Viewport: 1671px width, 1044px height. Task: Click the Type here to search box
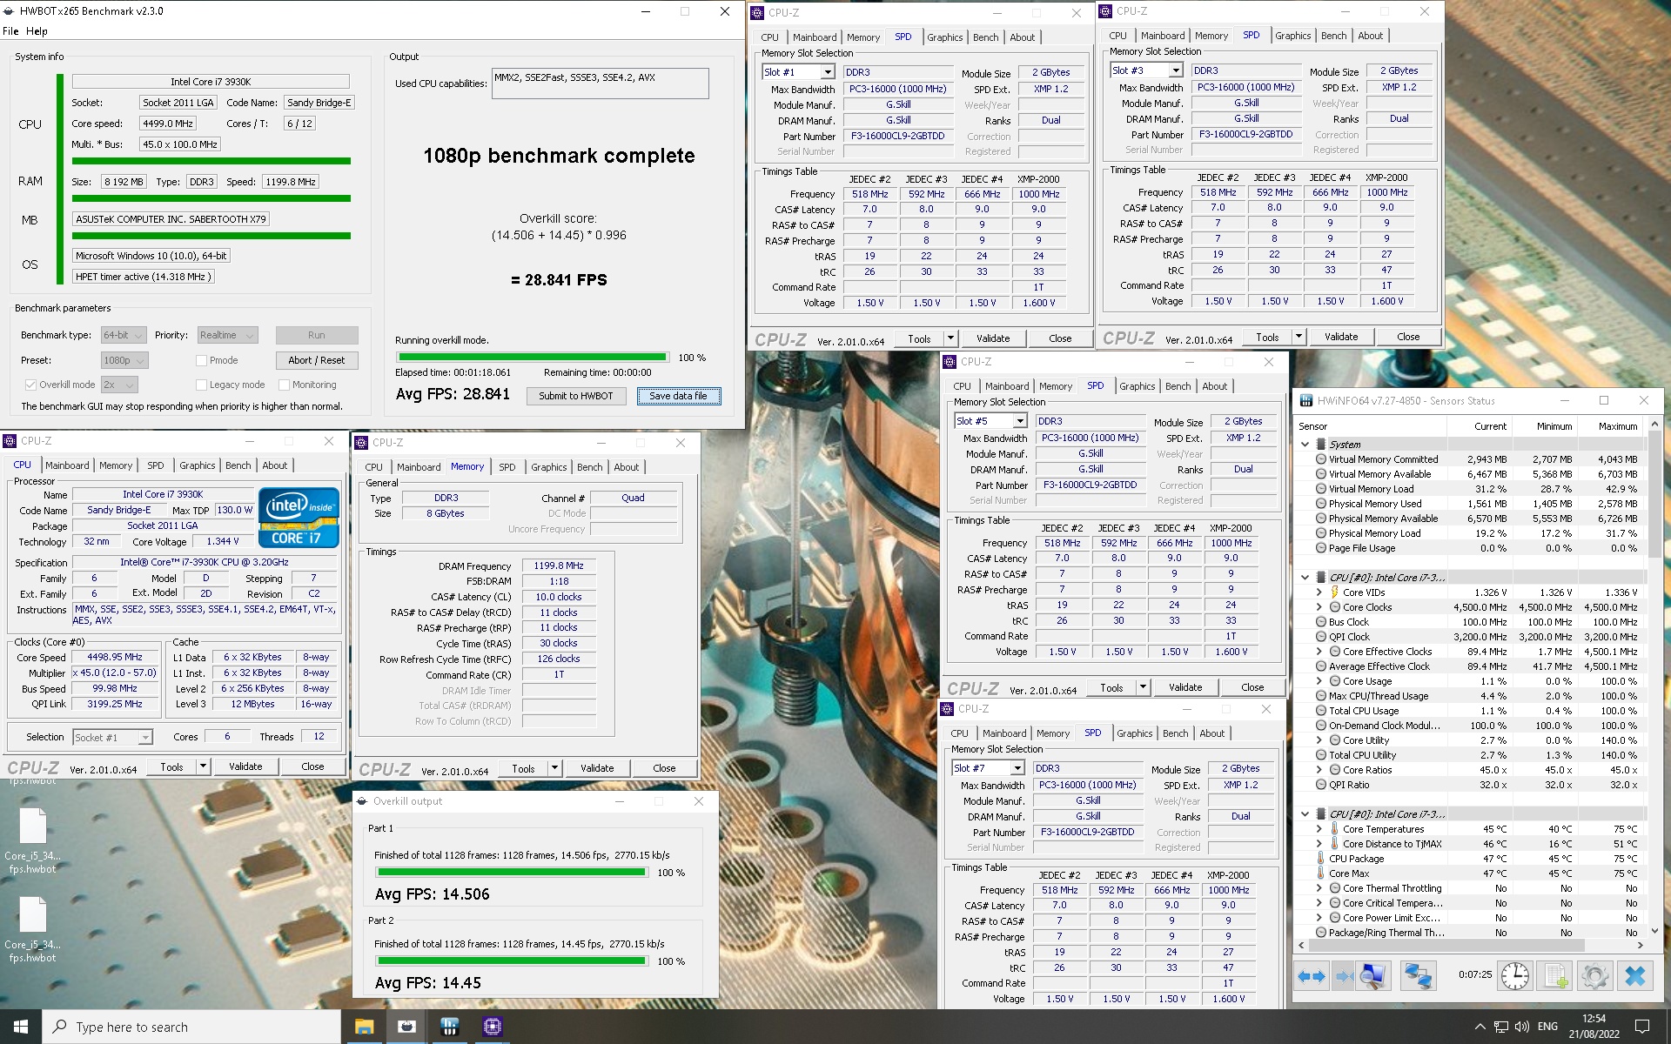coord(191,1027)
